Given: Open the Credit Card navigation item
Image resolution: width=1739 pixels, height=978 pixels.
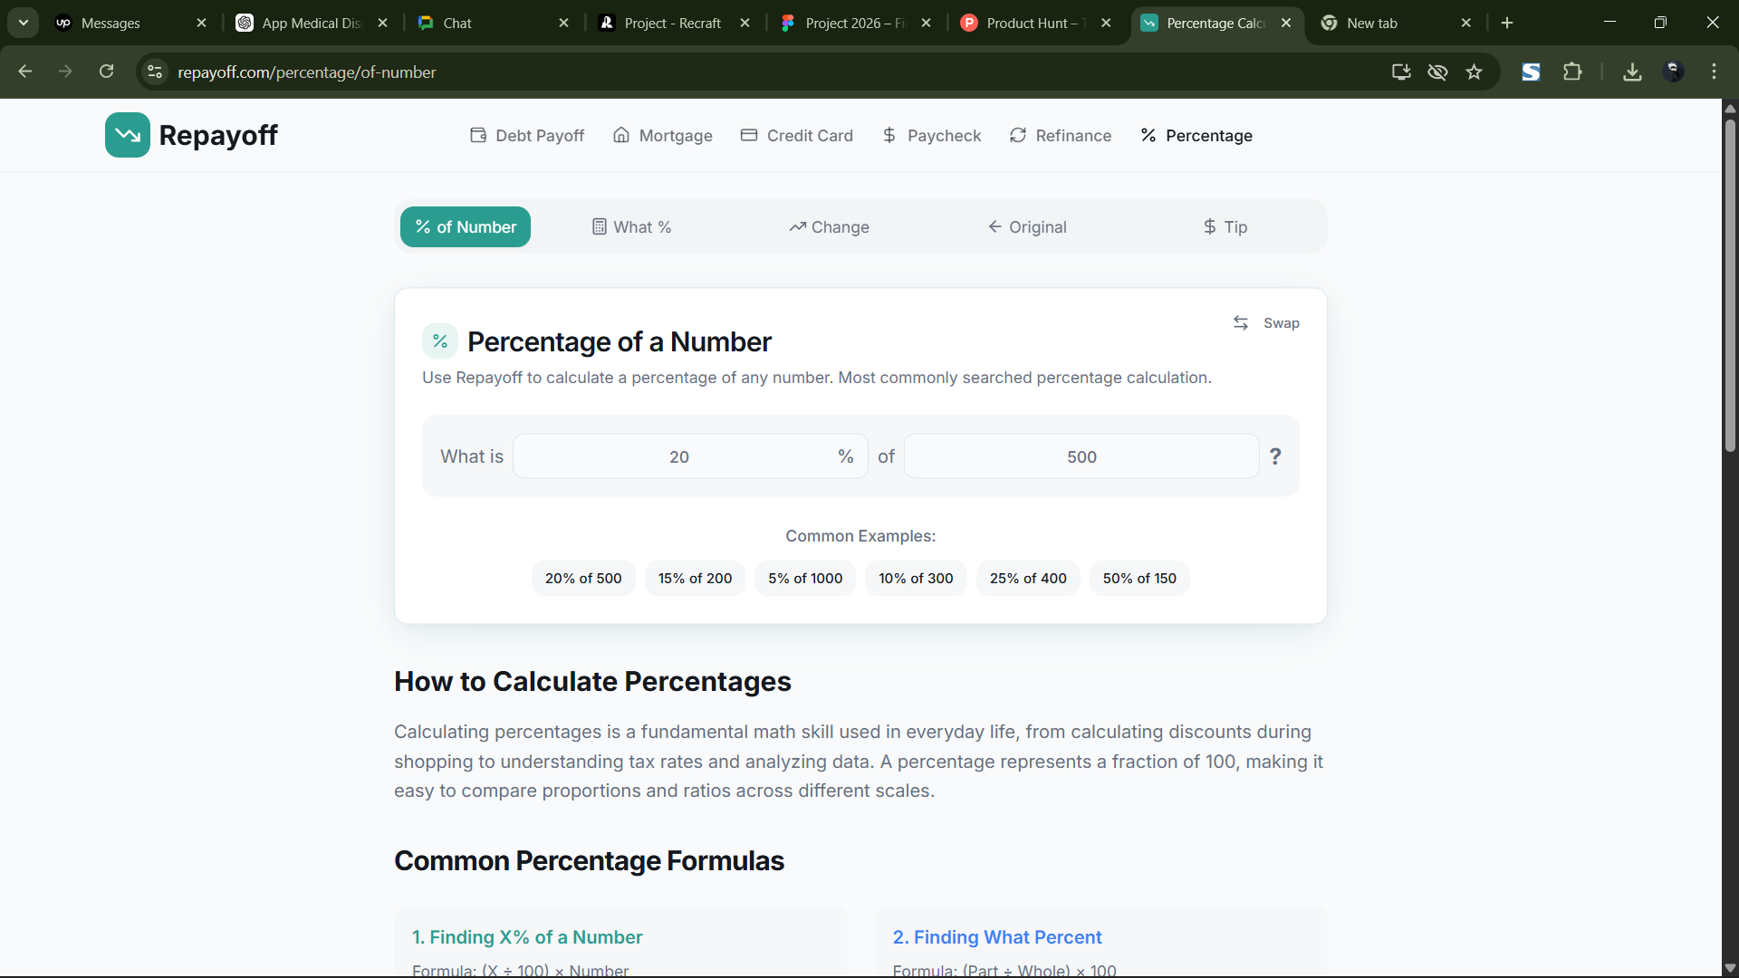Looking at the screenshot, I should 797,136.
